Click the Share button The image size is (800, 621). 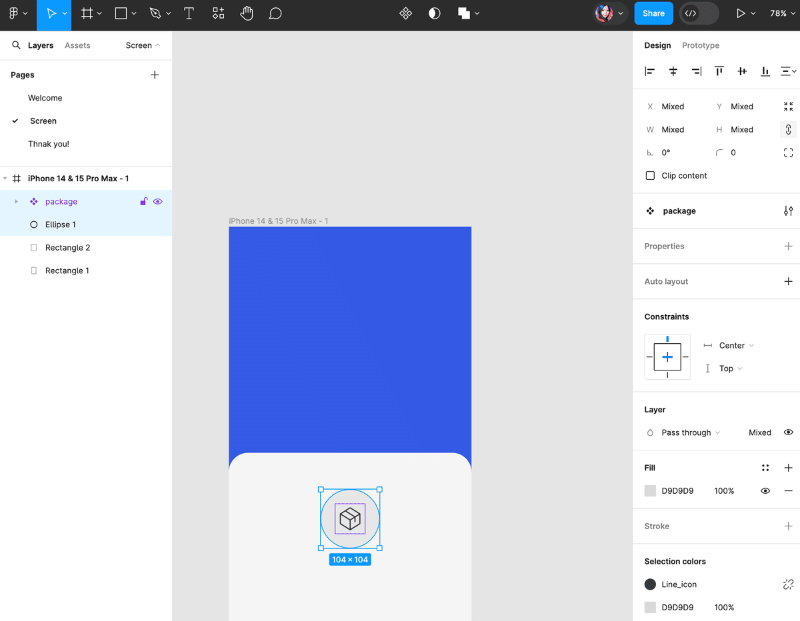(x=653, y=13)
